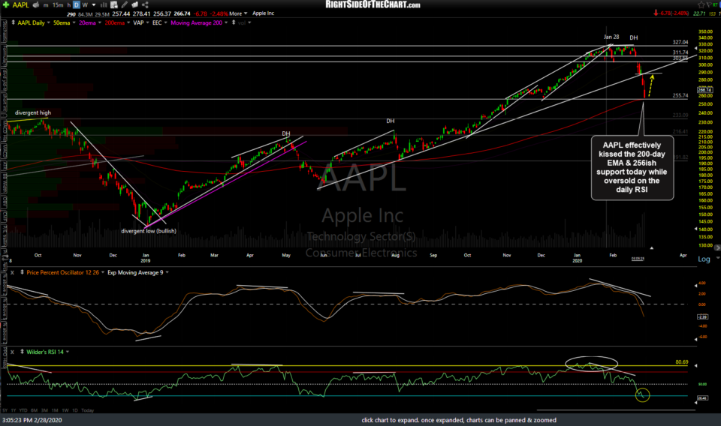Expand the dropdown arrow beside Log
The height and width of the screenshot is (426, 721).
717,258
